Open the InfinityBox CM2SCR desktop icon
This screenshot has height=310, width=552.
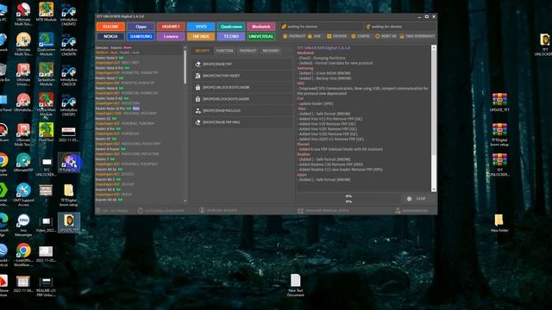(x=69, y=75)
